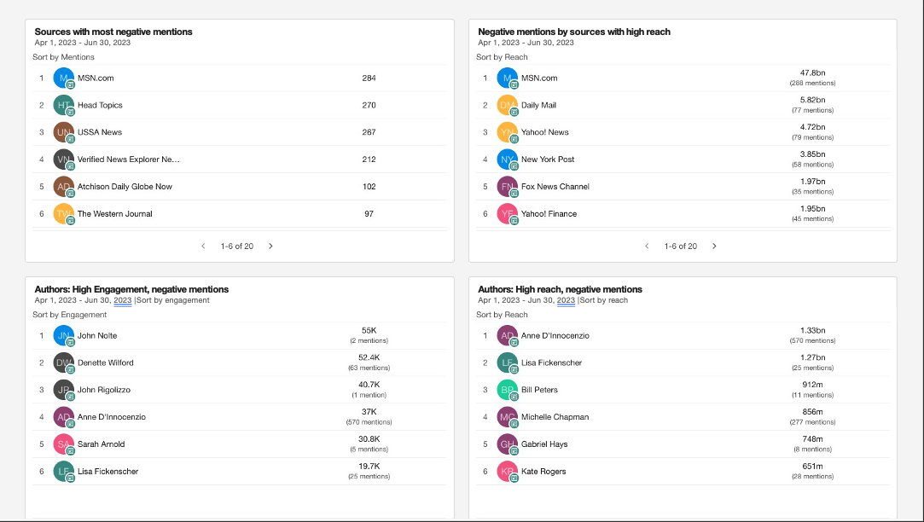
Task: Open Denette Wilford author entry
Action: click(x=105, y=362)
